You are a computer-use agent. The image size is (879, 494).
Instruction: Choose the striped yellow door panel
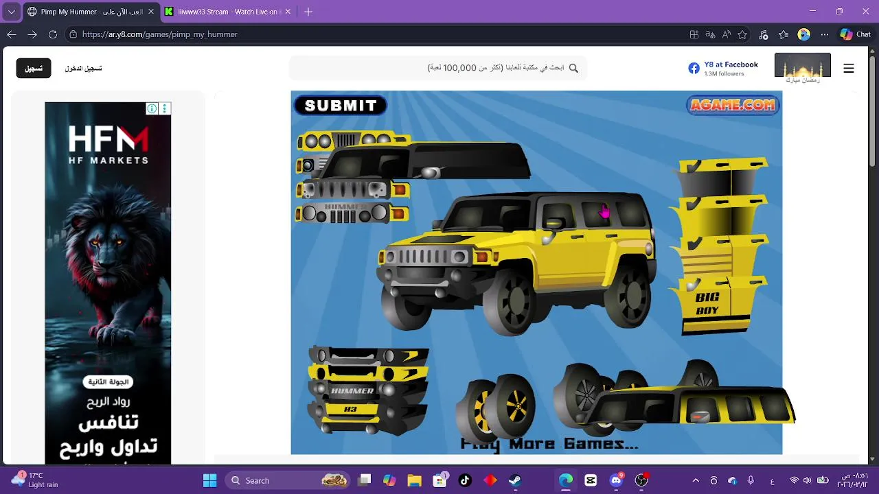[x=720, y=255]
